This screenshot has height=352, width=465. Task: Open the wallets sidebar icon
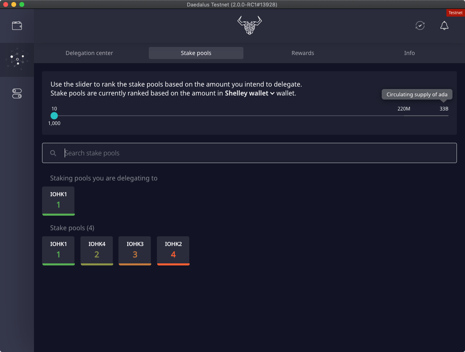coord(17,25)
